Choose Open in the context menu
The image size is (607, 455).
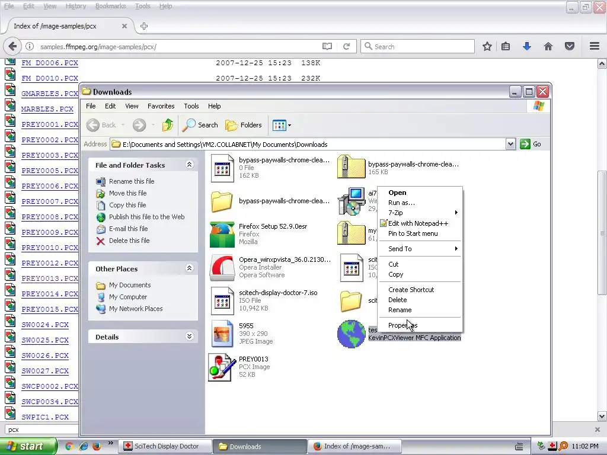(420, 193)
